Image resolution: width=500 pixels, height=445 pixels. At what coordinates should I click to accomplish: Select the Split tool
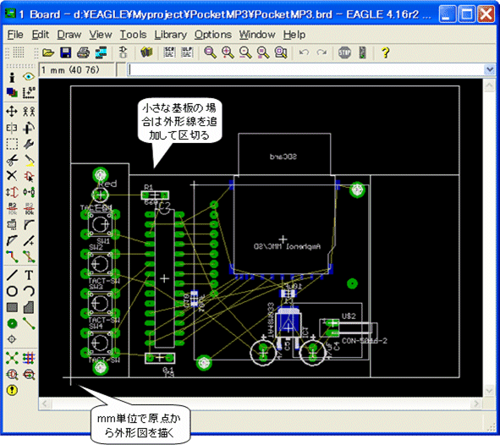click(12, 240)
